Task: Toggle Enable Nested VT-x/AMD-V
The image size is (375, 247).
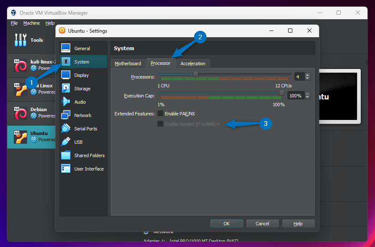Action: 160,123
